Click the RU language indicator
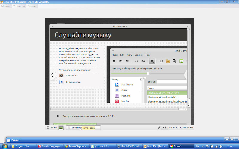Image resolution: width=239 pixels, height=149 pixels. pos(197,146)
